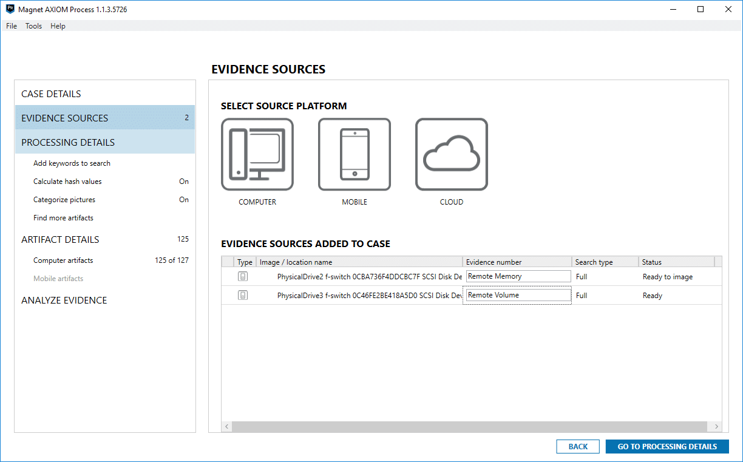Select the PhysicalDrive3 f-switch row text
The width and height of the screenshot is (743, 462).
(370, 296)
